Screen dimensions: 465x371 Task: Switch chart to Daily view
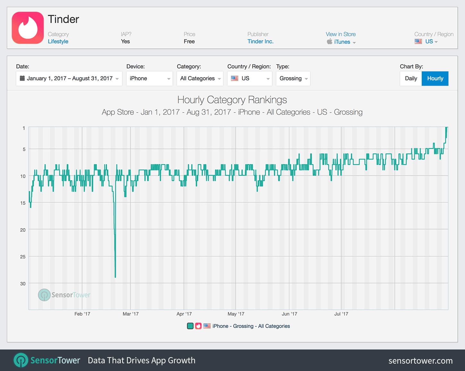point(411,79)
